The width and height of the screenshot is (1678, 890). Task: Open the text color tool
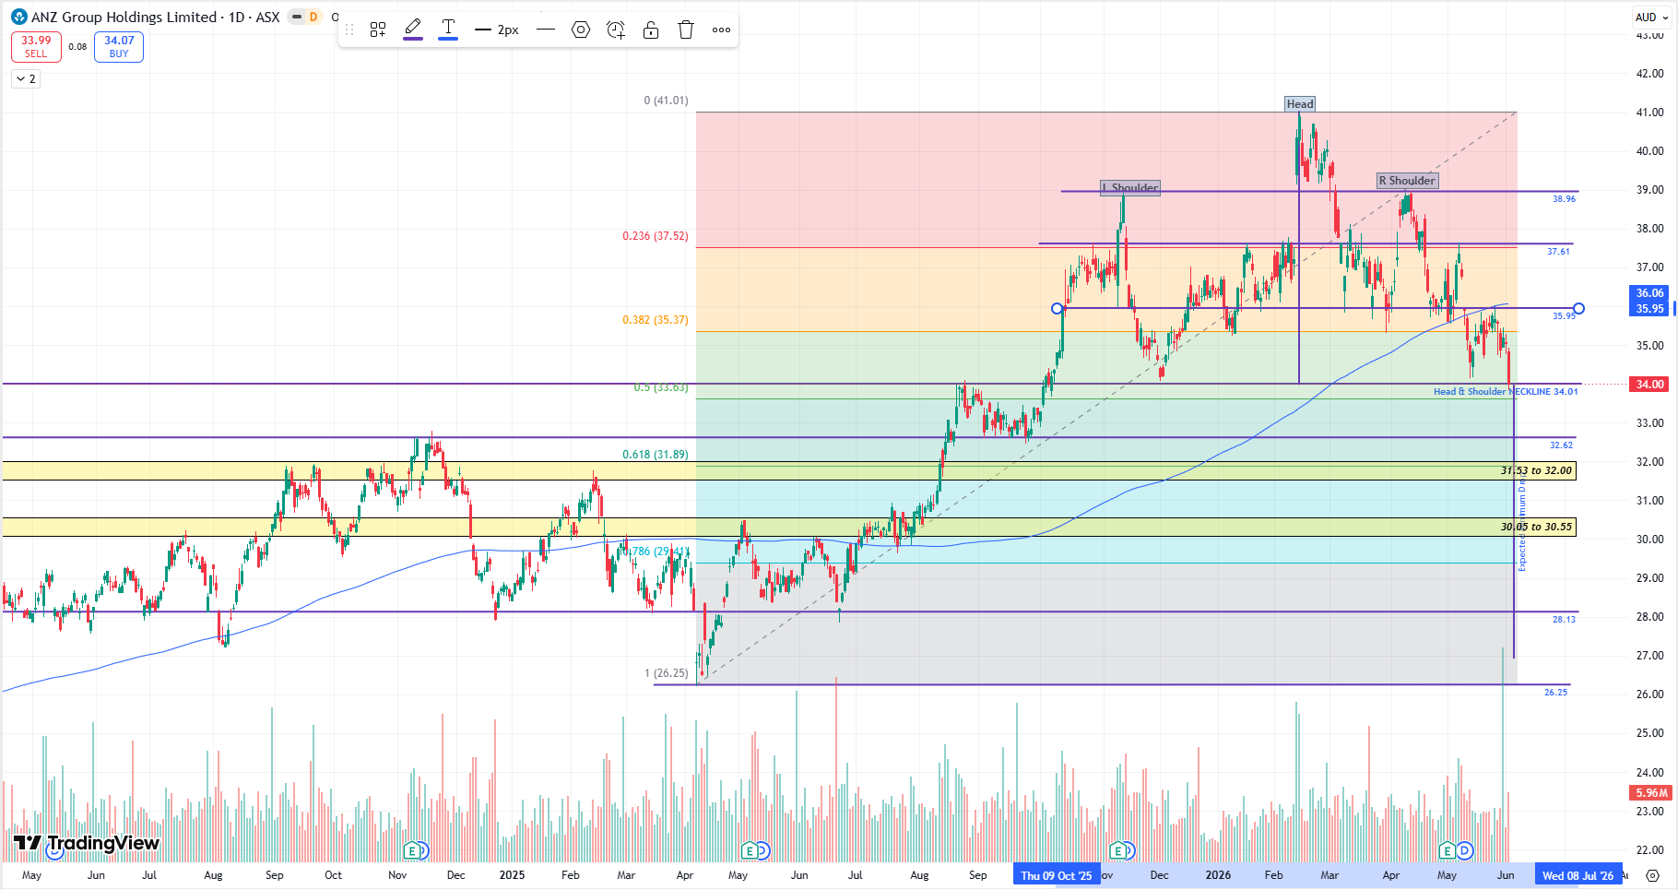click(x=448, y=30)
